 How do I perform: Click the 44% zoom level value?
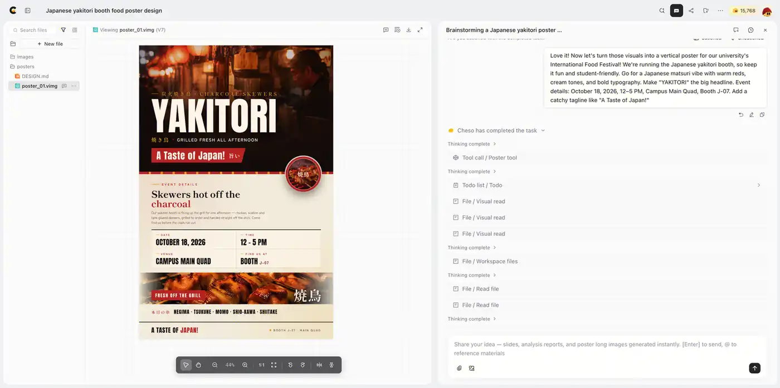coord(230,365)
